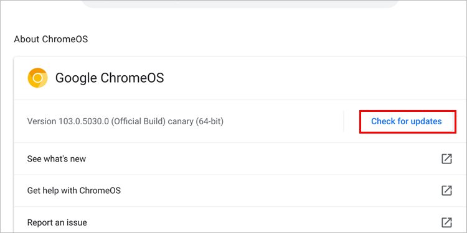Open external link icon for Report an issue
This screenshot has height=233, width=467.
(446, 222)
